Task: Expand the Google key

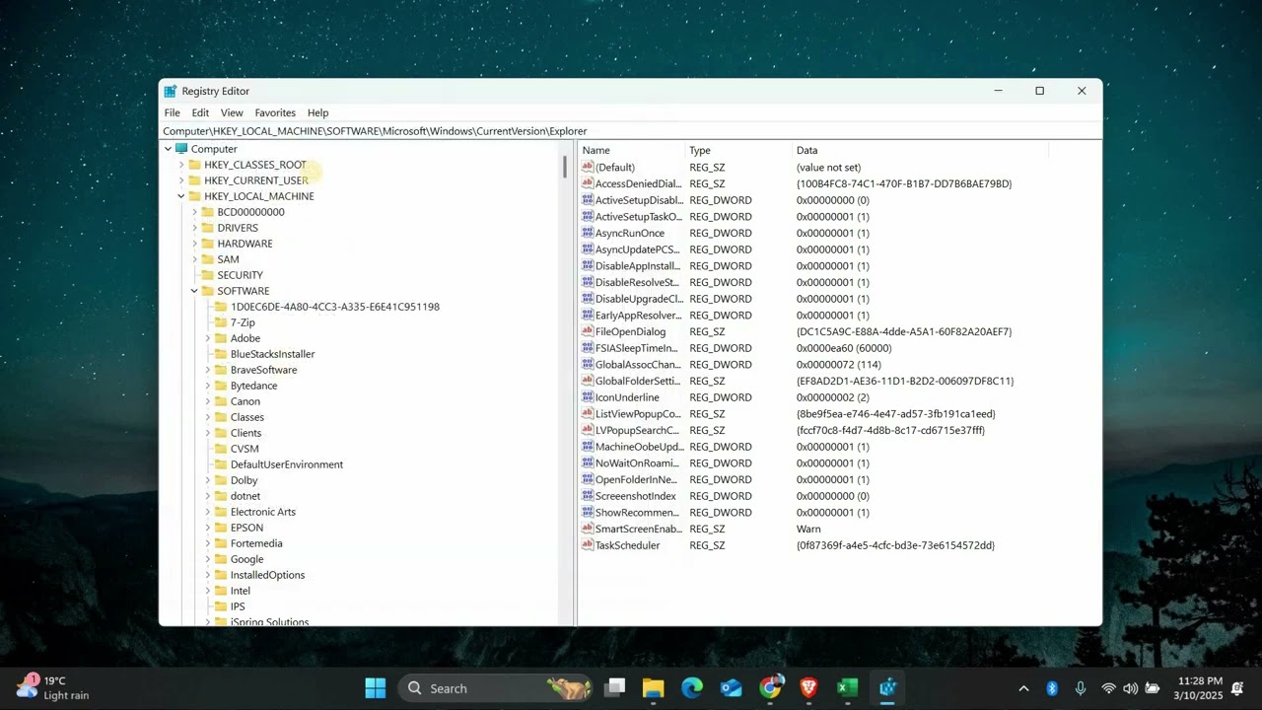Action: point(208,559)
